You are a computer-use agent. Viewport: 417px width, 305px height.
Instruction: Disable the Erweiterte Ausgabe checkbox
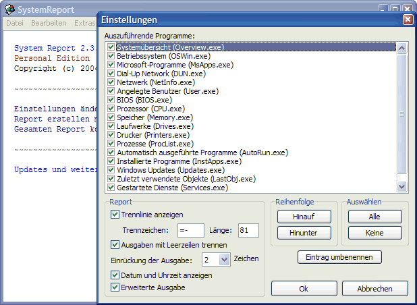[x=115, y=287]
